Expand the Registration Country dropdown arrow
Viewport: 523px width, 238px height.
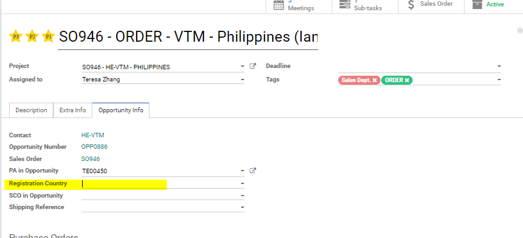[x=243, y=183]
